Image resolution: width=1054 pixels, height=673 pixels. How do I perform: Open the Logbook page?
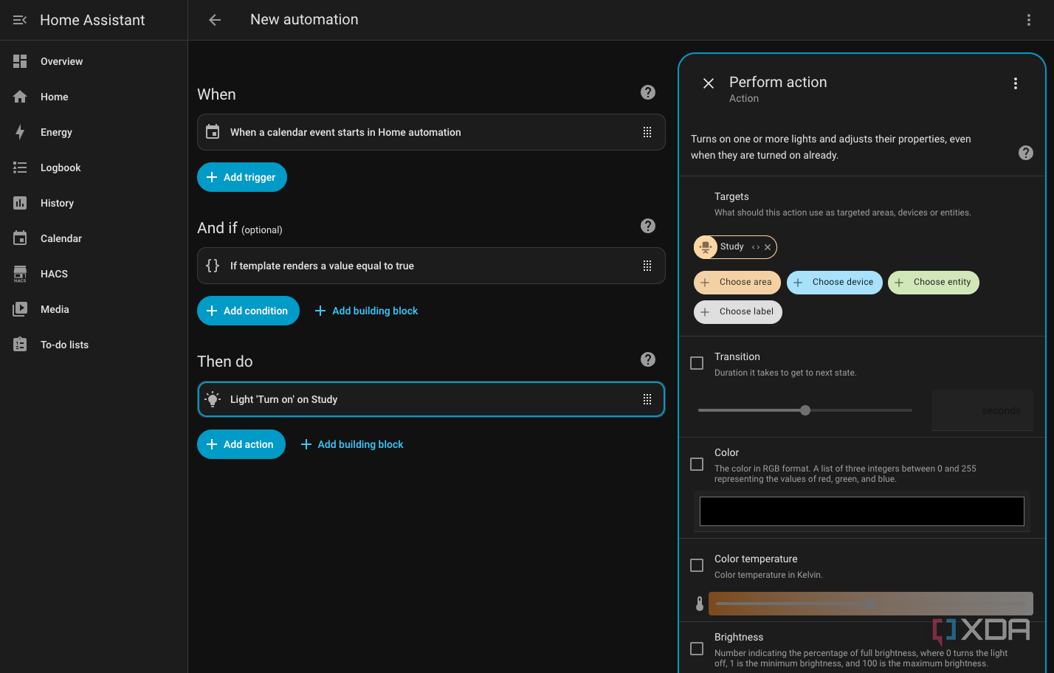pos(94,168)
